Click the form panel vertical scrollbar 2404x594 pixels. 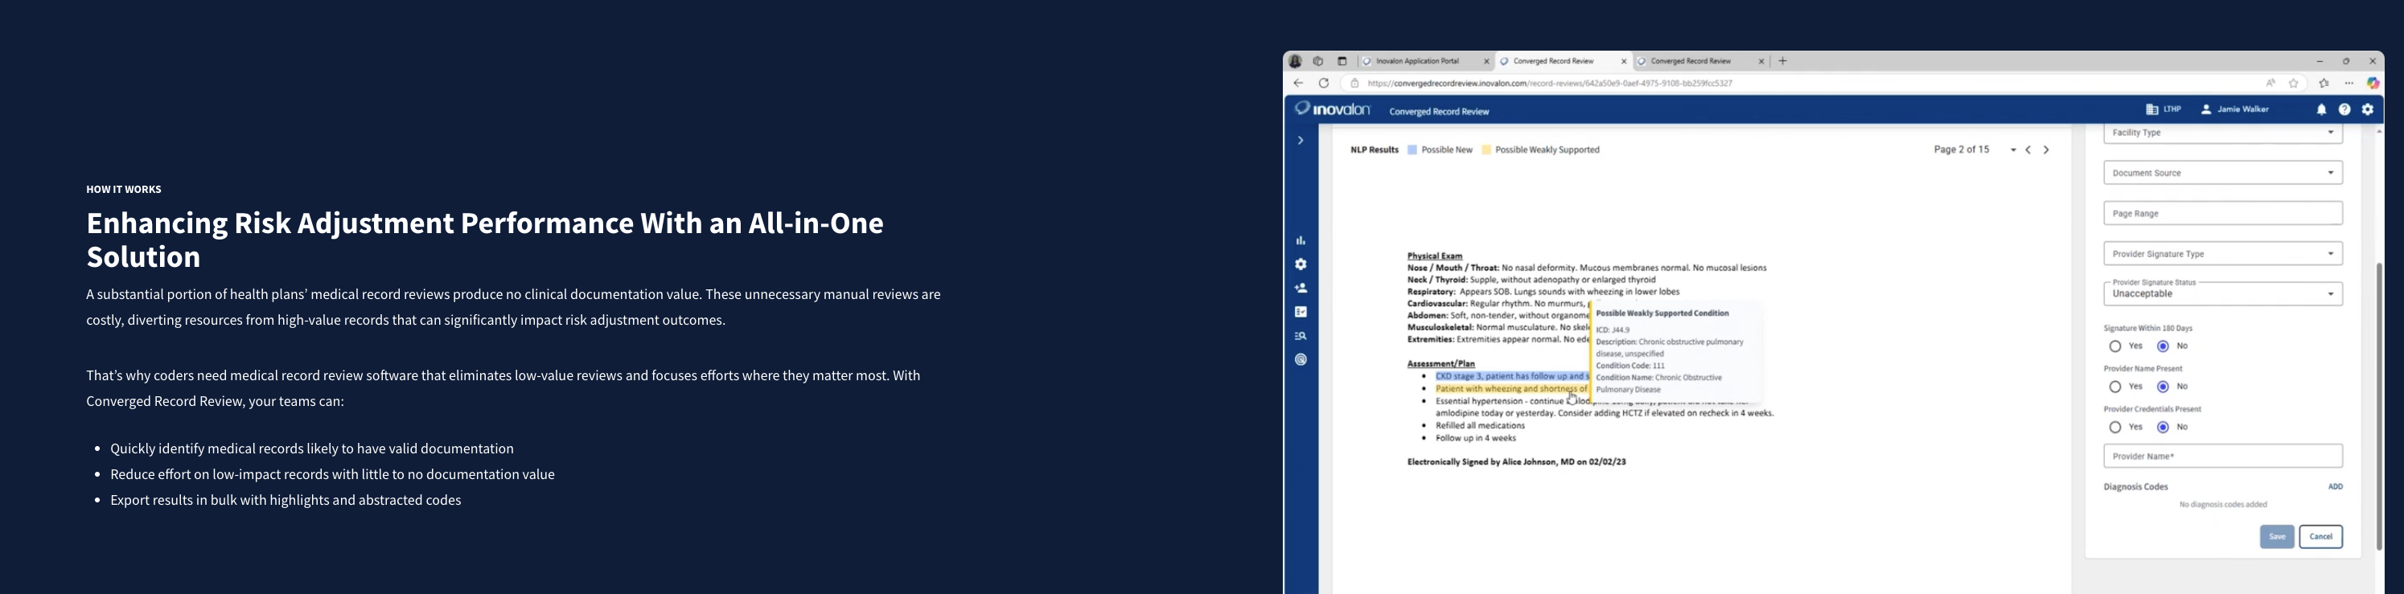pyautogui.click(x=2379, y=406)
